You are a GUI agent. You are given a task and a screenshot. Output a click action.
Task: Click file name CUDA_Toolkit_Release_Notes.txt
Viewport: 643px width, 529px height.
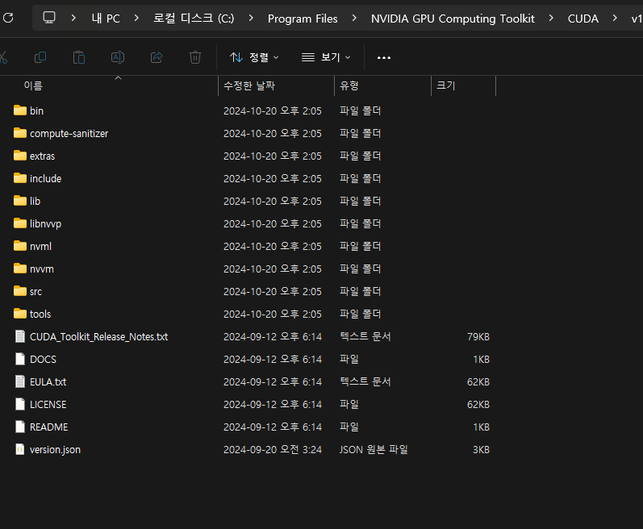98,337
